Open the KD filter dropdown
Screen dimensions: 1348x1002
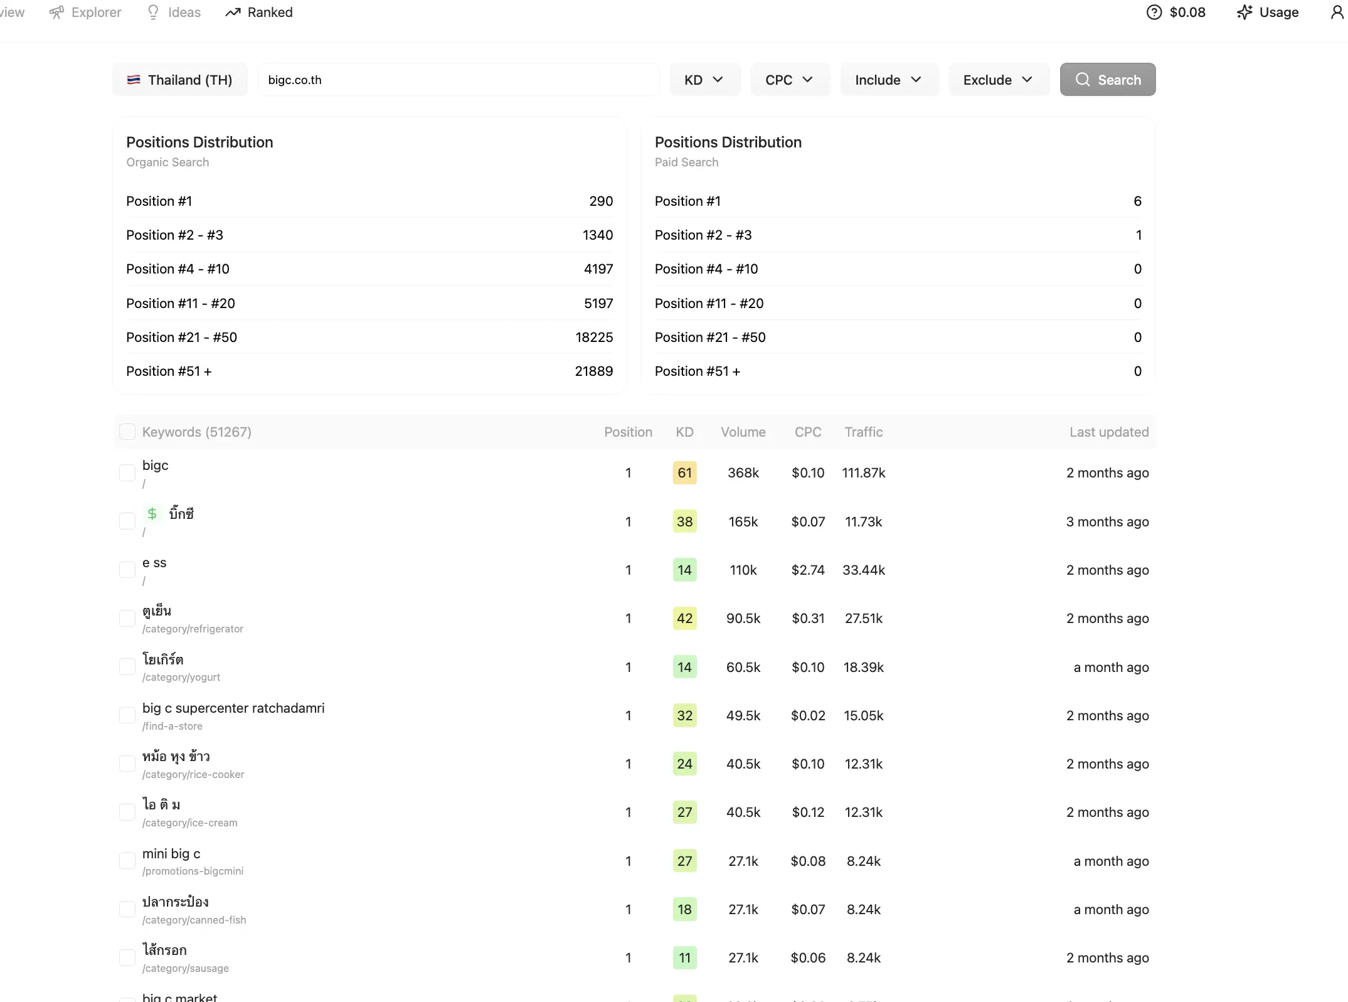point(705,80)
